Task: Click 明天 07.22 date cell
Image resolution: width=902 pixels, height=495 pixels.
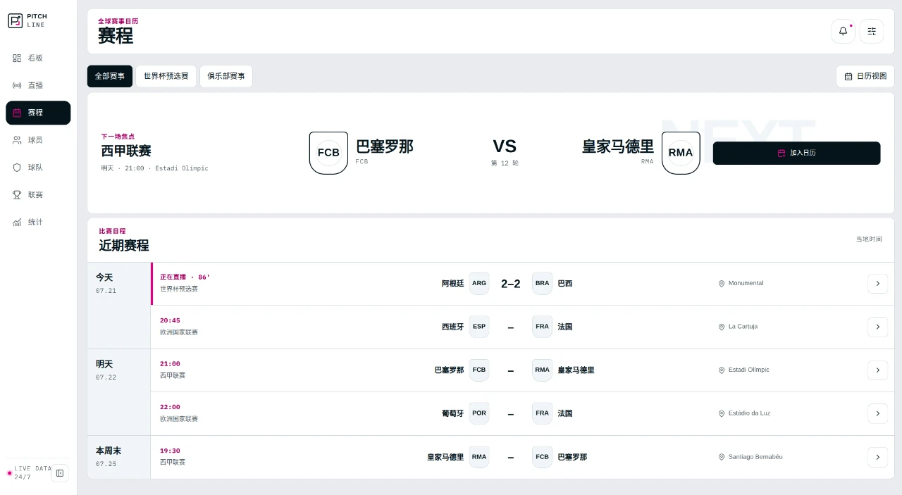Action: [119, 392]
